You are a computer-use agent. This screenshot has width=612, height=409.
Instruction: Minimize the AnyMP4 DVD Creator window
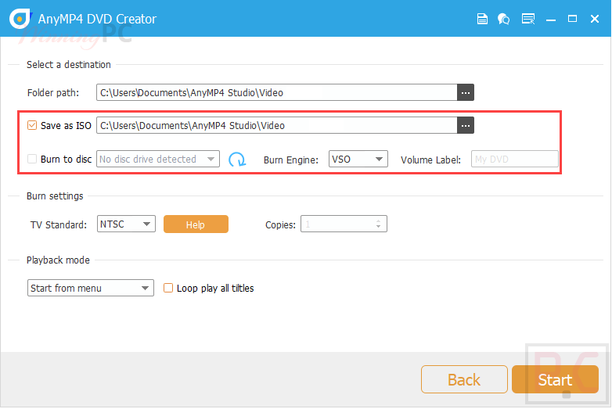pyautogui.click(x=551, y=20)
